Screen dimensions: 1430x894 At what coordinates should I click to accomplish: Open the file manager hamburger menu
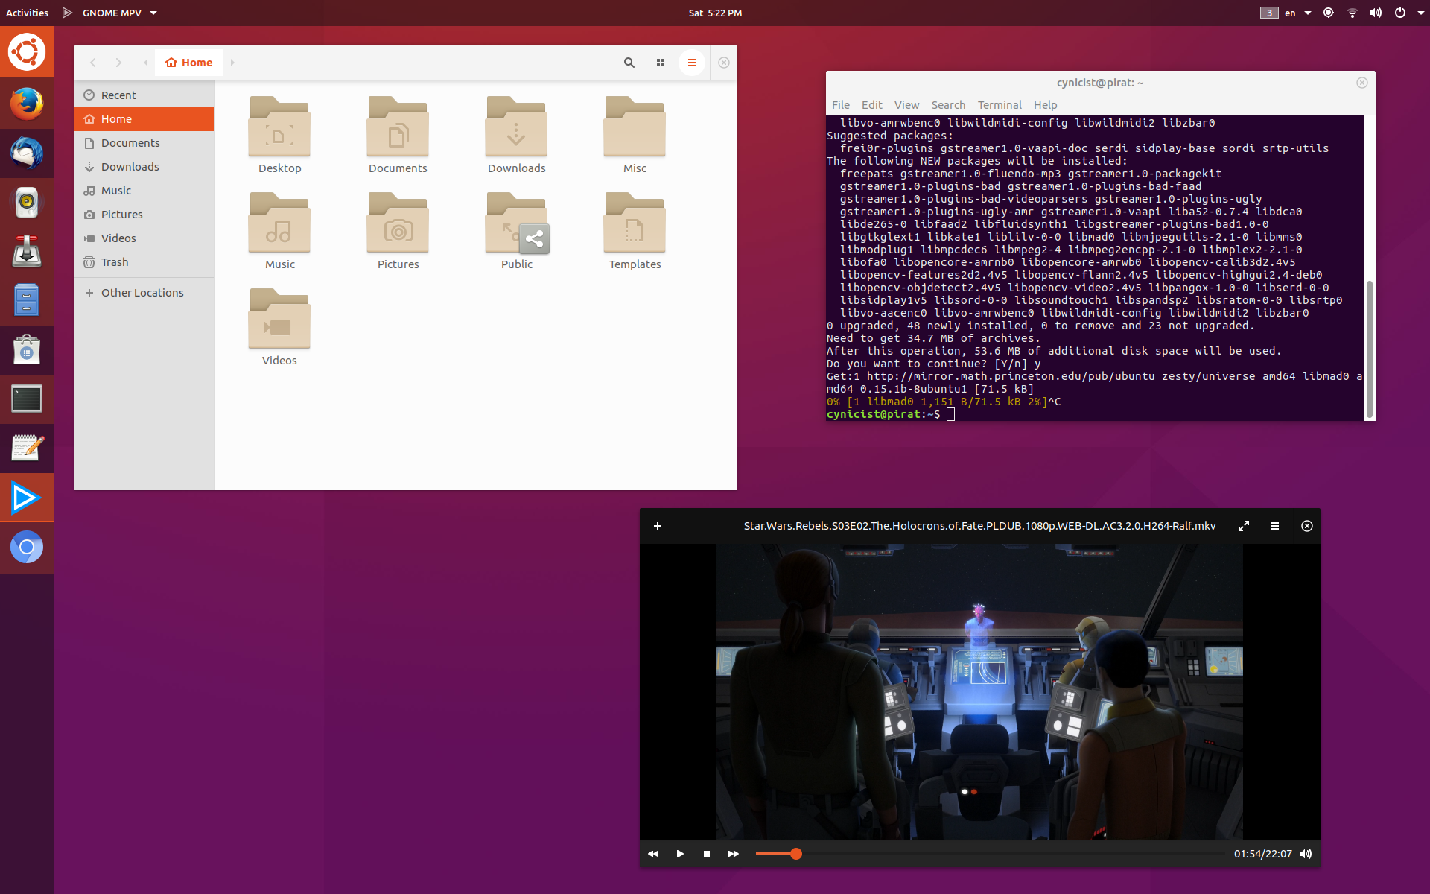[x=692, y=63]
